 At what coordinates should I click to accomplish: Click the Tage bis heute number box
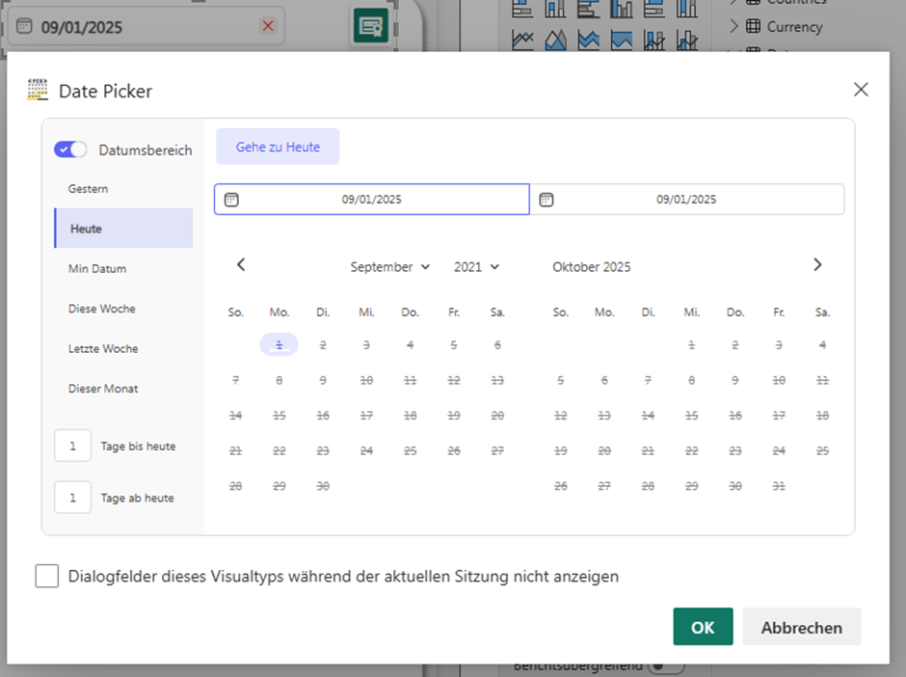73,446
